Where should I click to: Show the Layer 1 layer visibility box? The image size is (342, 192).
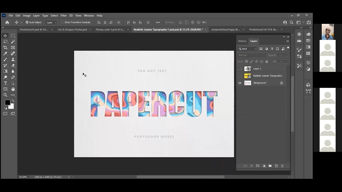tap(240, 69)
